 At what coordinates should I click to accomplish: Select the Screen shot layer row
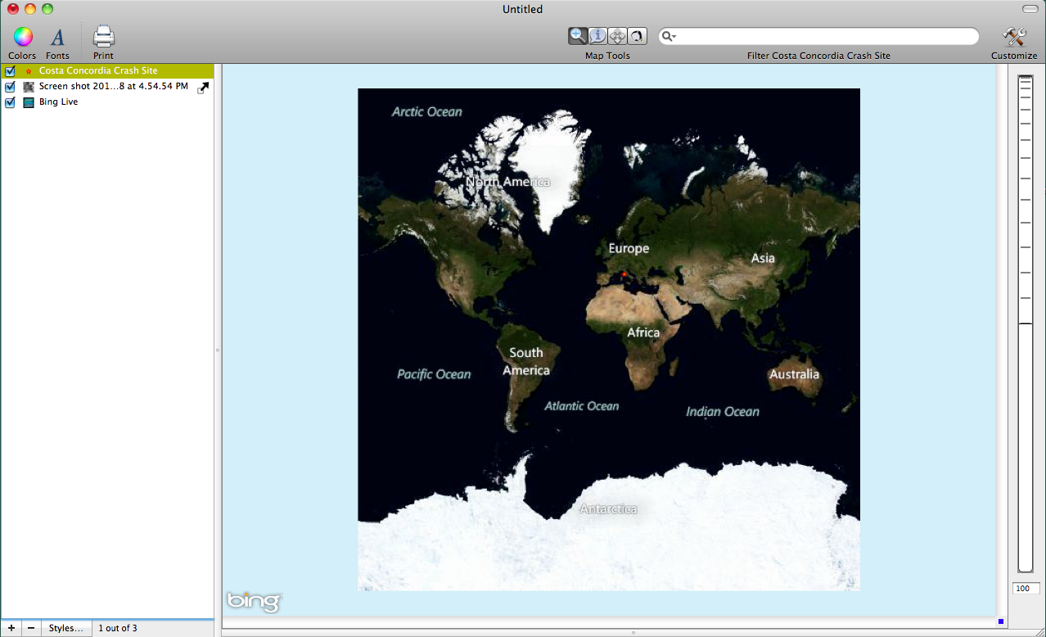[x=113, y=87]
